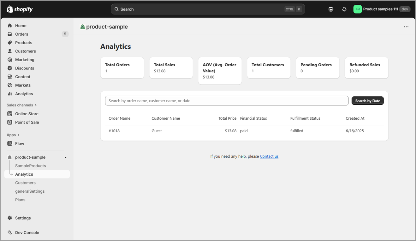Click the Shopify logo in top bar

click(20, 9)
